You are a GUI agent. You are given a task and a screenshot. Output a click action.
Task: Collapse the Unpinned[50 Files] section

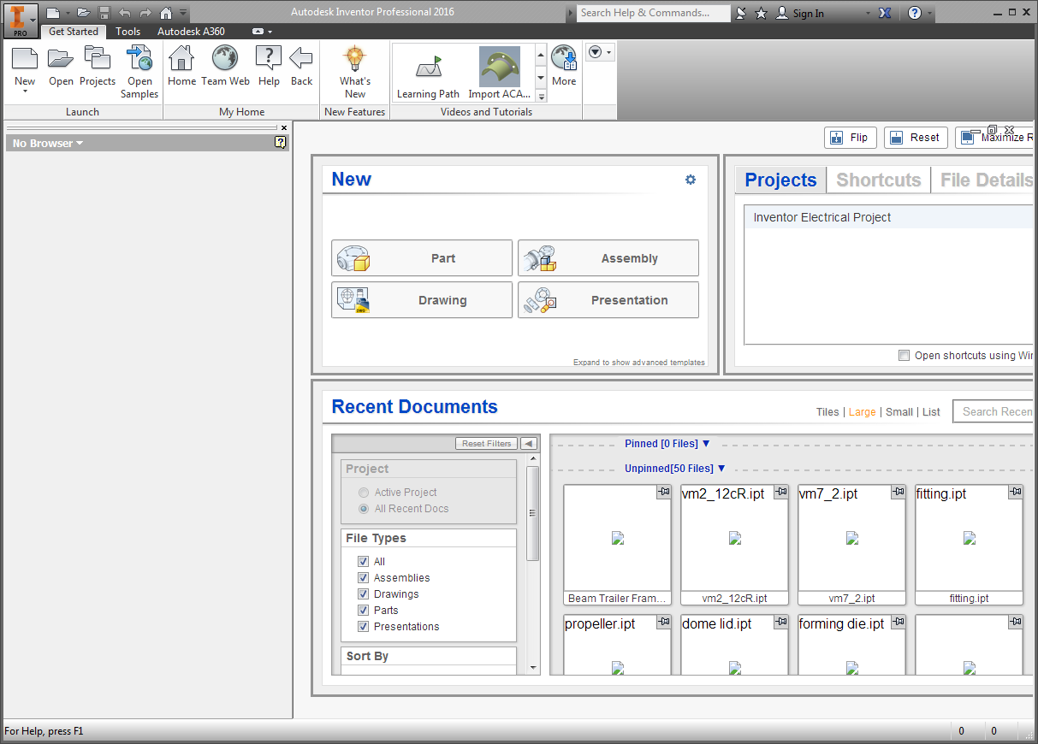point(675,469)
